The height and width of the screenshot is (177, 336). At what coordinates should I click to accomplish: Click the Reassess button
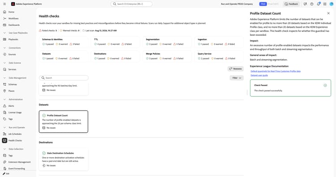point(236,69)
